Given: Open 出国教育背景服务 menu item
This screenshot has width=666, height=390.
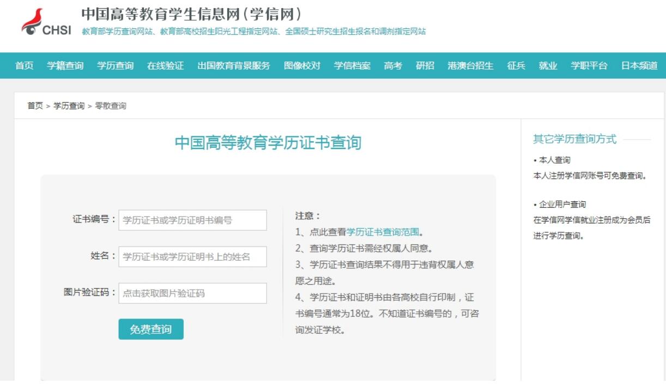Looking at the screenshot, I should click(234, 65).
